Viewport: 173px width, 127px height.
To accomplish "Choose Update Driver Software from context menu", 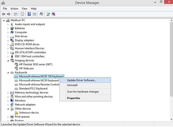I will [x=85, y=80].
